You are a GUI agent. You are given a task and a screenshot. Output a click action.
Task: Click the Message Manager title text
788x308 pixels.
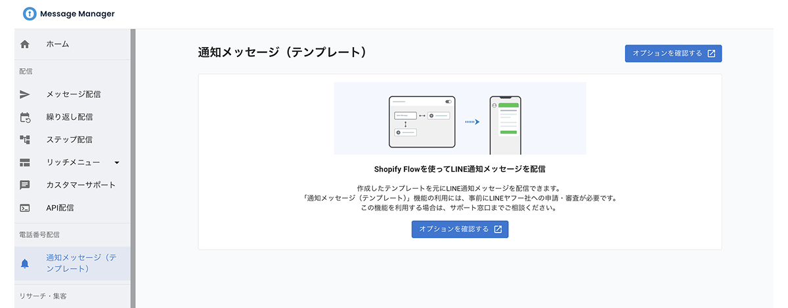point(77,14)
